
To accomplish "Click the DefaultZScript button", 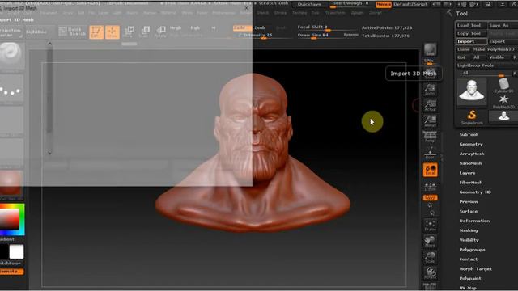I will click(x=410, y=4).
